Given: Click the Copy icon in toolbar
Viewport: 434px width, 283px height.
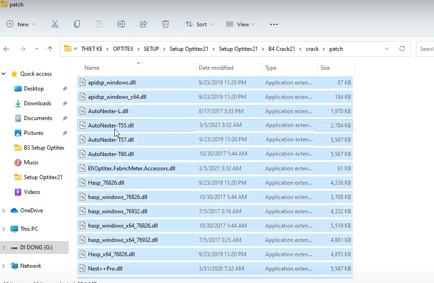Looking at the screenshot, I should click(x=77, y=24).
